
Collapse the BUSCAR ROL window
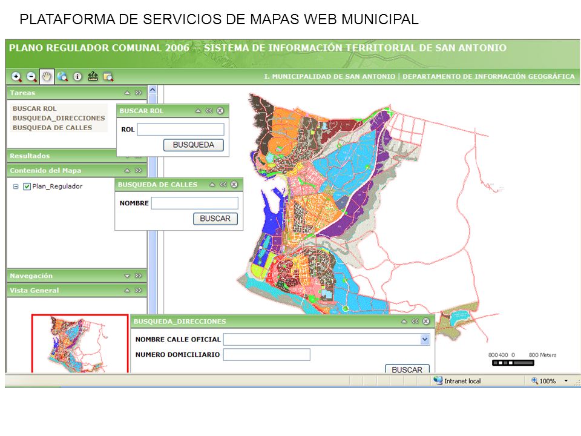point(199,110)
